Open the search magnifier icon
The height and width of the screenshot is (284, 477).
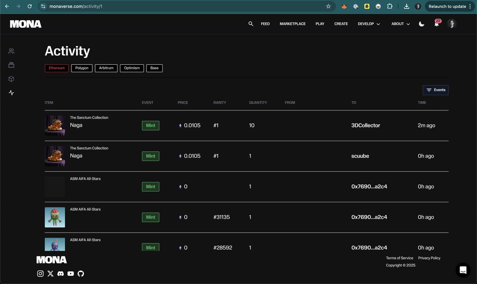click(x=251, y=24)
